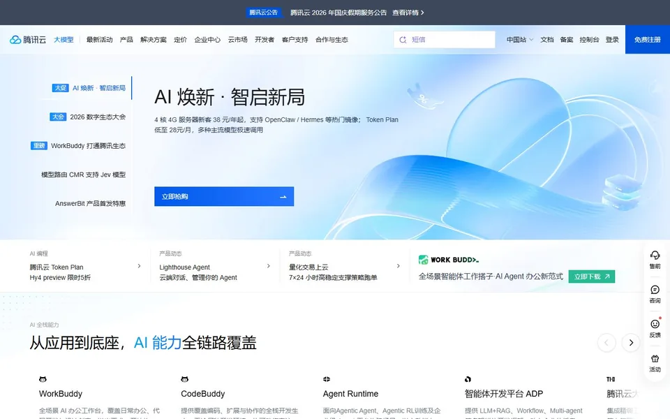
Task: Click the WORK BUDDY banner logo
Action: coord(449,260)
